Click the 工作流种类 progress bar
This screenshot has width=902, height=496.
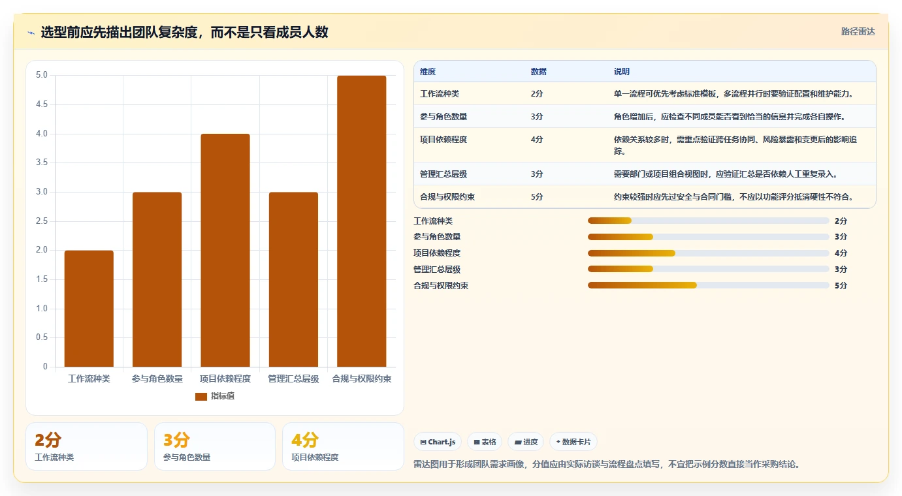point(708,221)
